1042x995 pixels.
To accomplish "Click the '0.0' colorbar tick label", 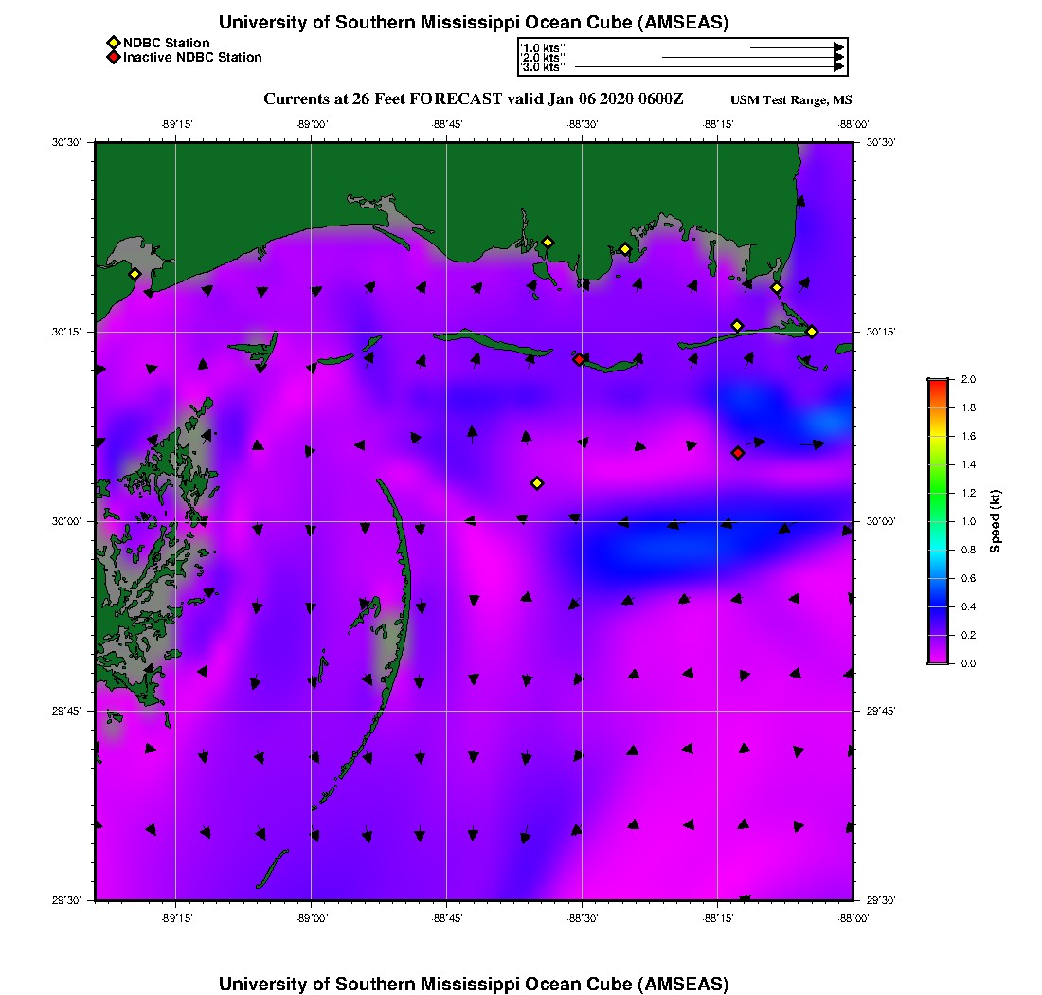I will tap(968, 663).
